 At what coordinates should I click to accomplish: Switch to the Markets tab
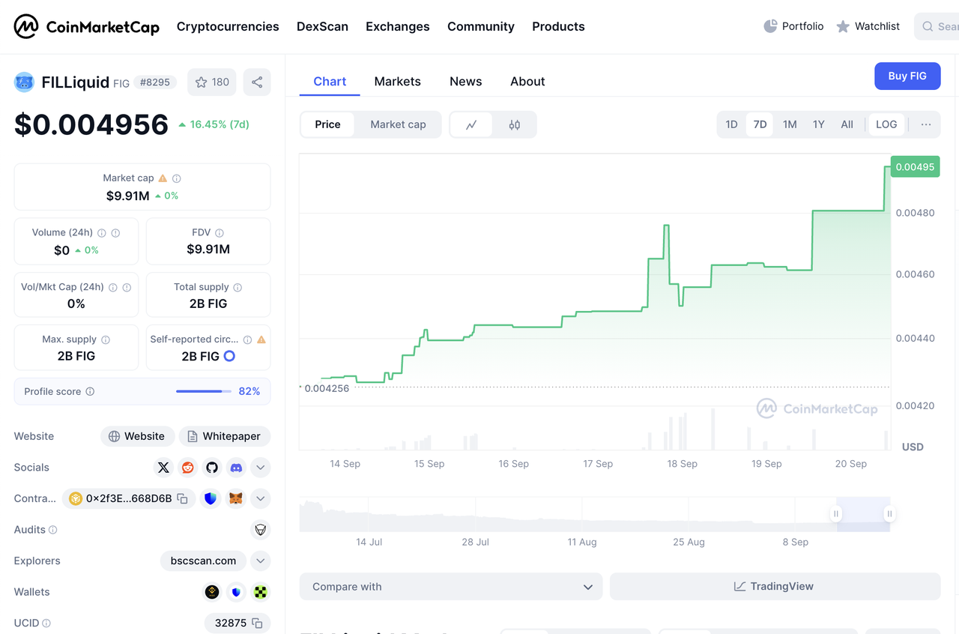coord(397,82)
